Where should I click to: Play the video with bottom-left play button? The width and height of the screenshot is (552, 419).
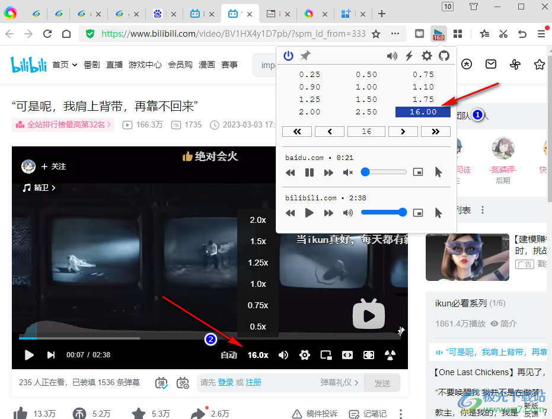click(x=29, y=355)
